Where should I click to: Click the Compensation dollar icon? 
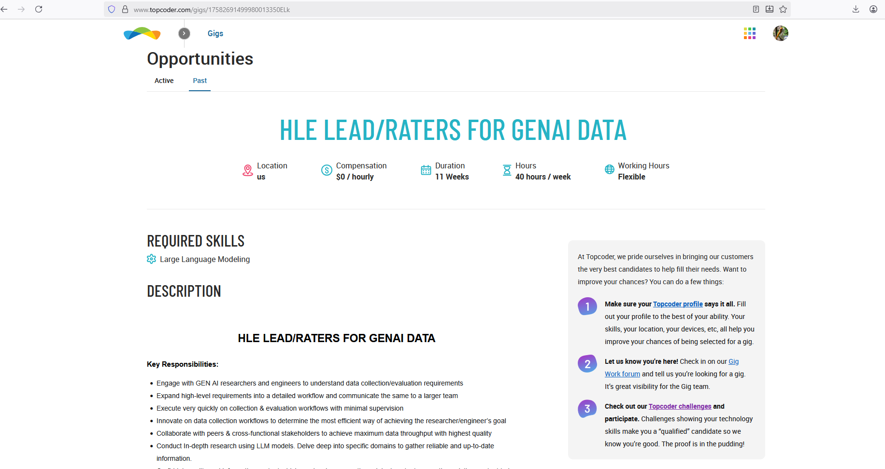(327, 170)
